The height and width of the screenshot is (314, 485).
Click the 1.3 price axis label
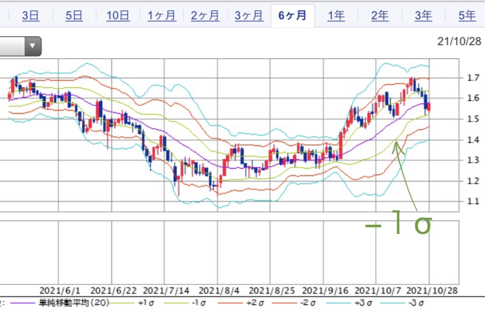click(473, 160)
